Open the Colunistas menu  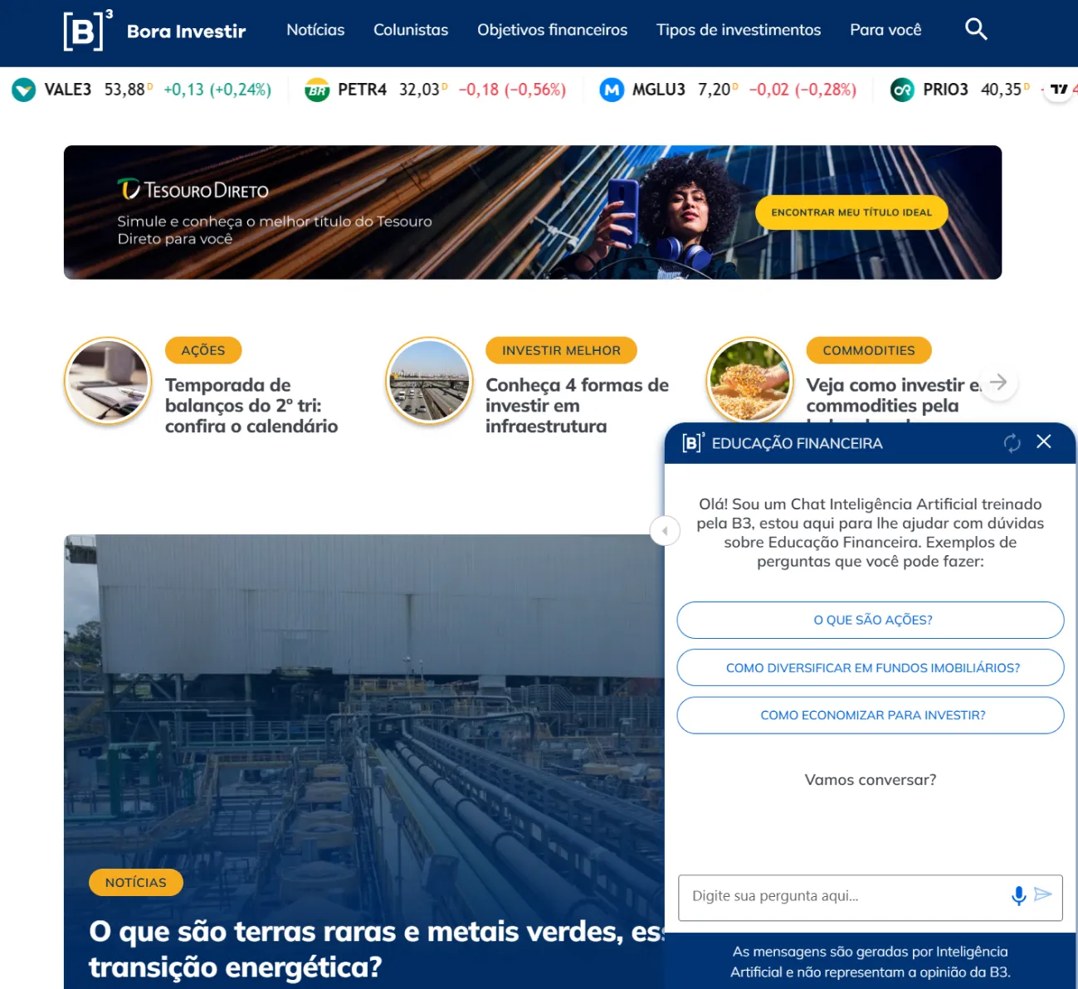[x=411, y=30]
